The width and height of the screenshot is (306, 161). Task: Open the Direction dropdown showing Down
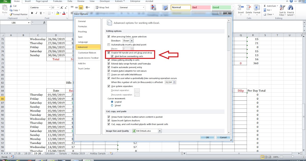click(131, 40)
